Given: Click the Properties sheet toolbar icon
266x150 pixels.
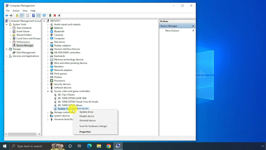Looking at the screenshot, I should [x=27, y=16].
